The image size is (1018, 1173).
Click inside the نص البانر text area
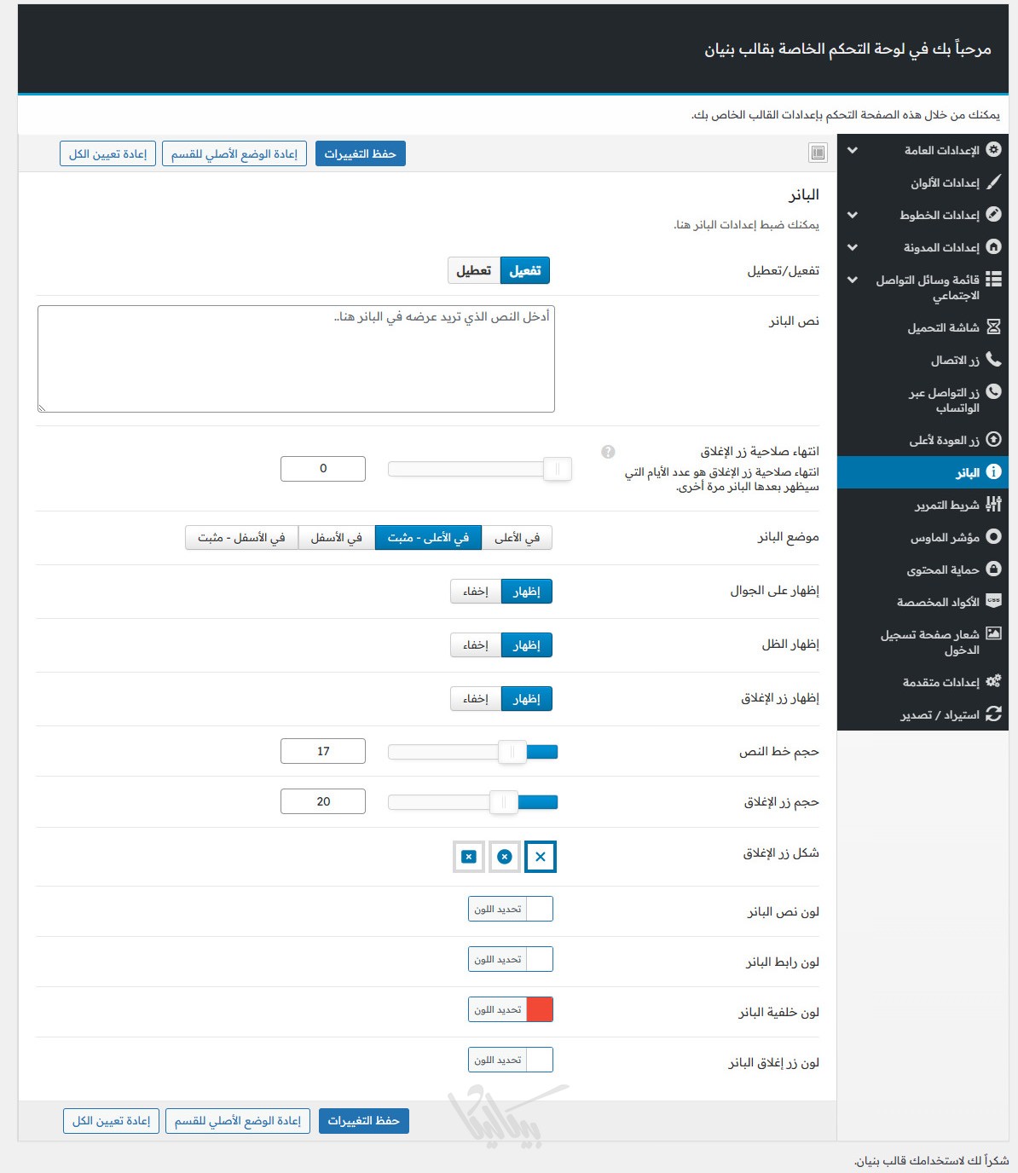pyautogui.click(x=296, y=359)
